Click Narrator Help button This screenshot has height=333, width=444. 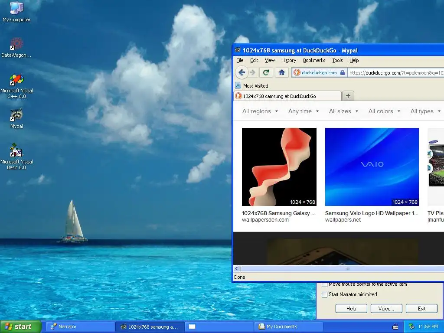tap(351, 309)
